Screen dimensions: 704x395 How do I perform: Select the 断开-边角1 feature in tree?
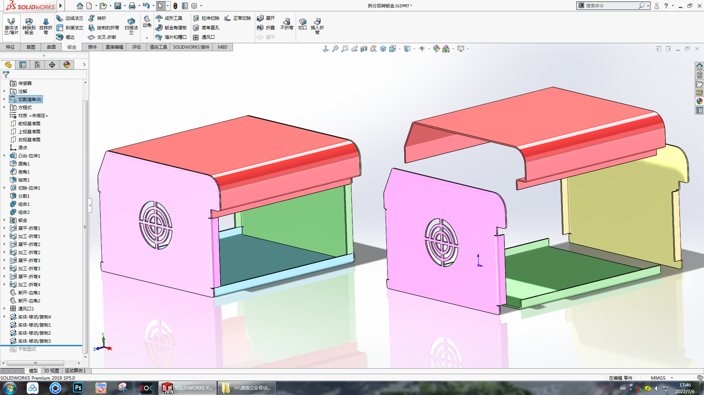pyautogui.click(x=29, y=292)
